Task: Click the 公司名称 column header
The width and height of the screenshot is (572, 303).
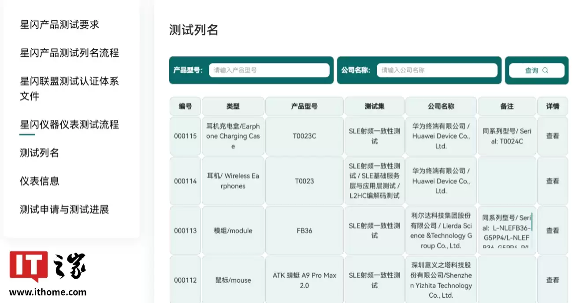Action: [x=441, y=106]
